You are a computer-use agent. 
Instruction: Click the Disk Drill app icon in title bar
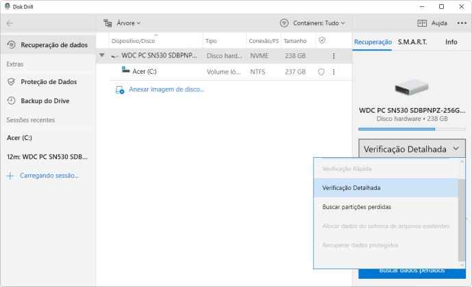[8, 6]
